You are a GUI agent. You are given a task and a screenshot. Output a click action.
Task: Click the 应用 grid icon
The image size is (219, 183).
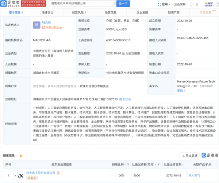click(160, 4)
